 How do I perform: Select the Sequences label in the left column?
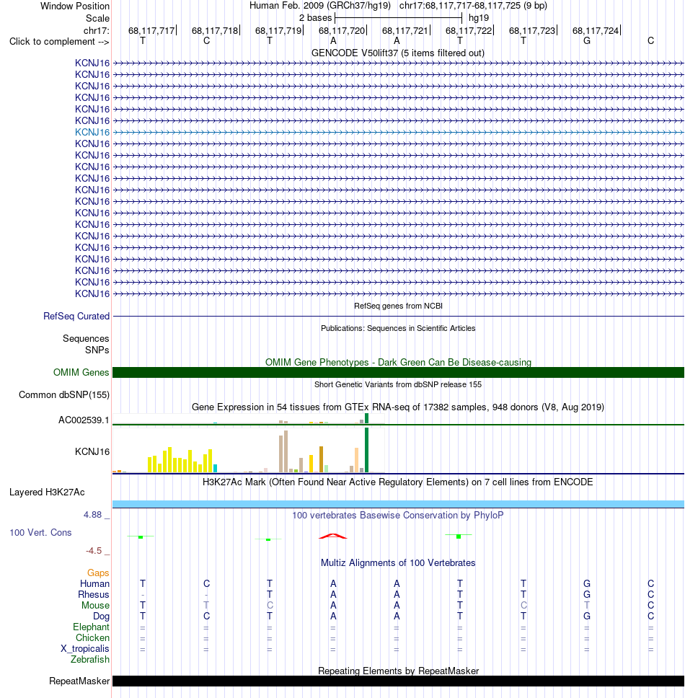86,338
